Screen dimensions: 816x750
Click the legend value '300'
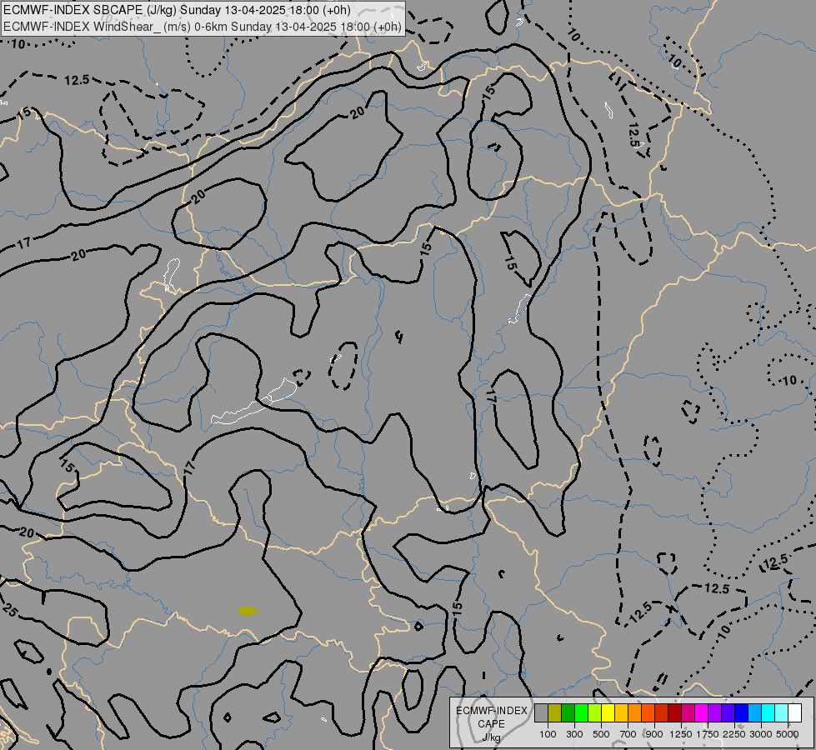tap(574, 734)
